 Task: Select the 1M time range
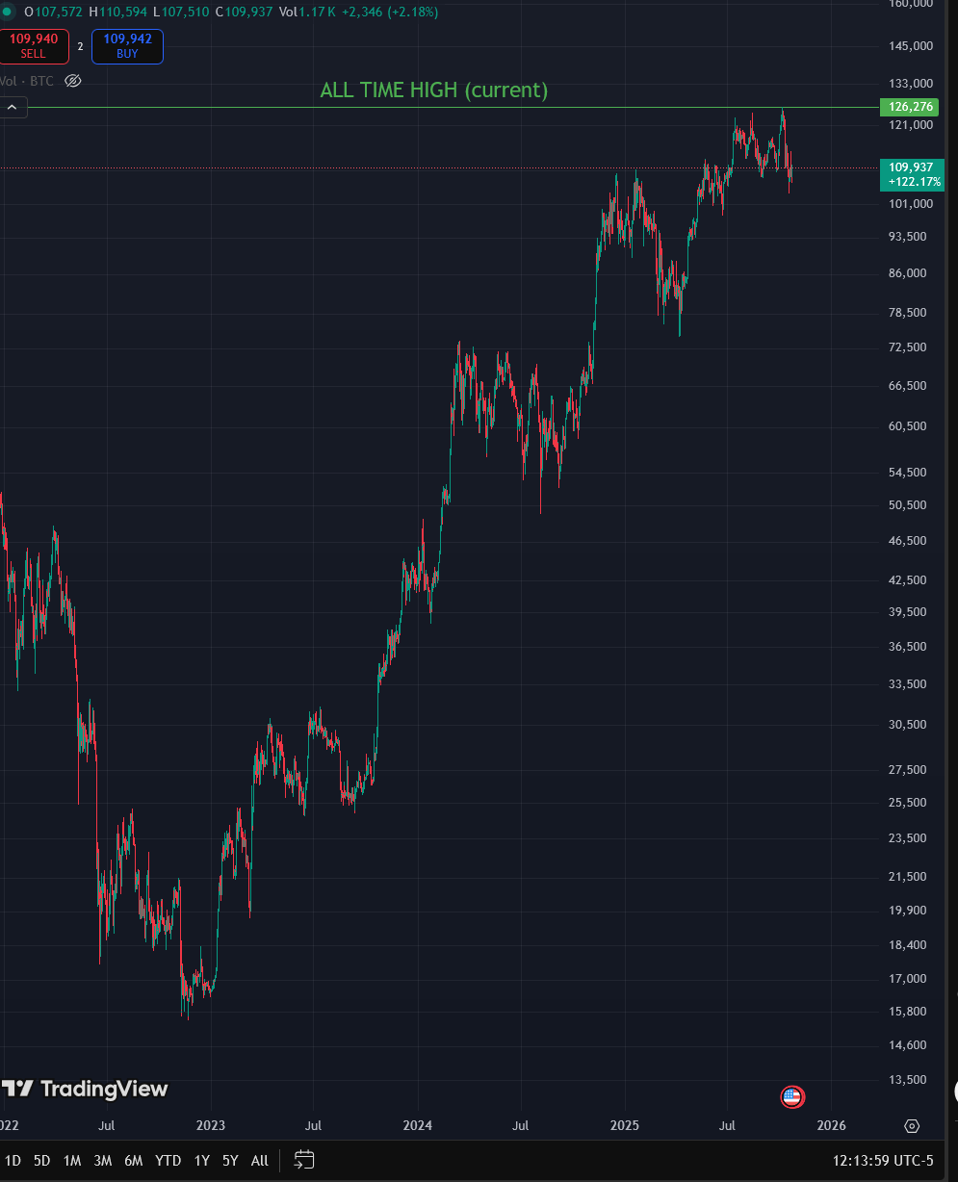72,1161
